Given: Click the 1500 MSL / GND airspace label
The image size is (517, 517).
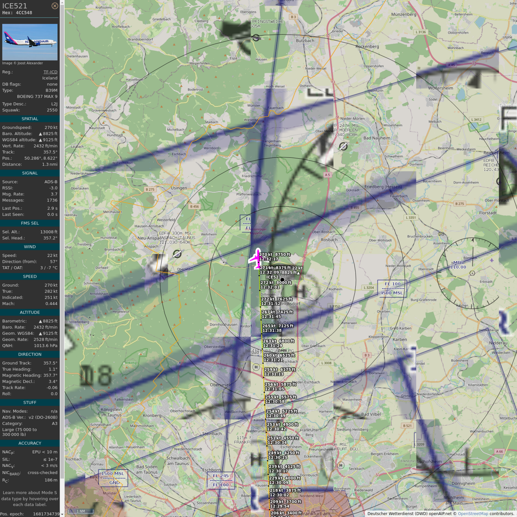Looking at the screenshot, I should [x=113, y=478].
